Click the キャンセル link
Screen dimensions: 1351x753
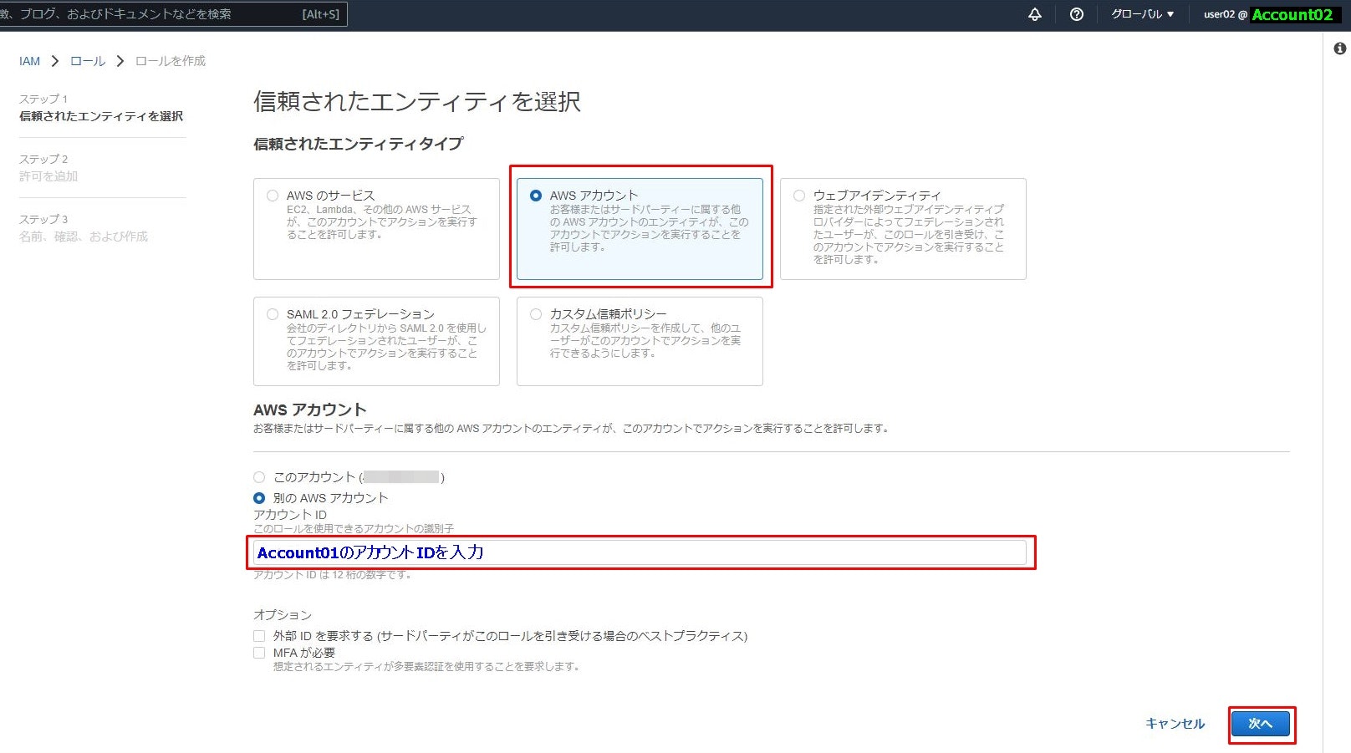coord(1175,724)
